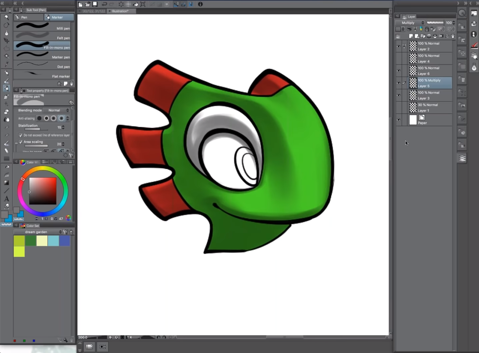Delete the selected layer with trash icon

(x=453, y=36)
